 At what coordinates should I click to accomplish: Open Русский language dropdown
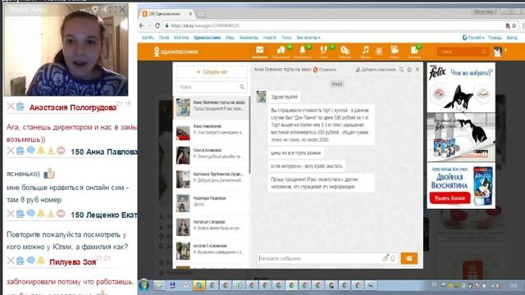point(473,38)
